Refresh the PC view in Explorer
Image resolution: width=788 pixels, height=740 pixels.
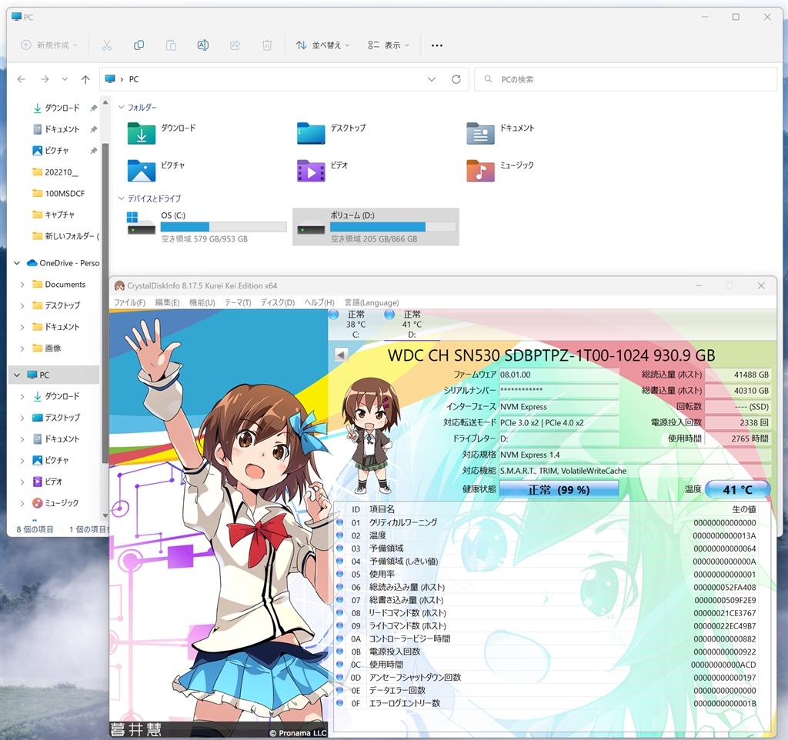point(456,79)
